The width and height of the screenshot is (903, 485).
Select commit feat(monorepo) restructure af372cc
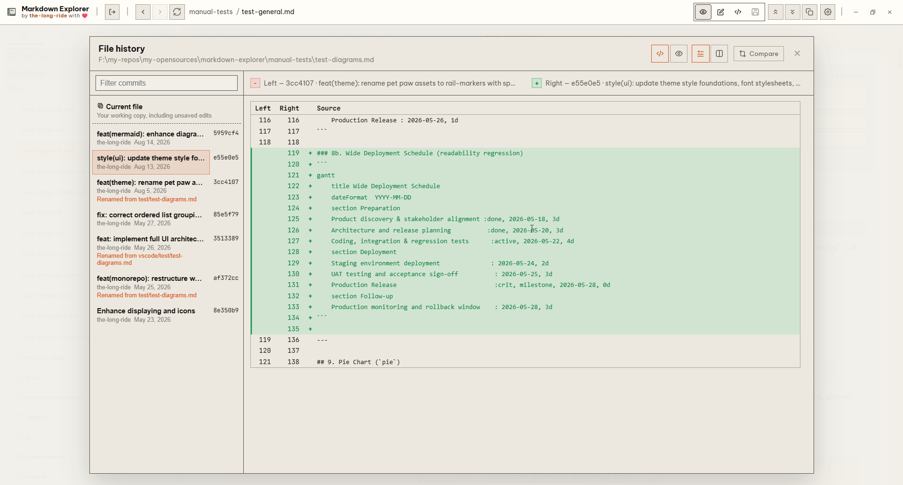(x=167, y=286)
